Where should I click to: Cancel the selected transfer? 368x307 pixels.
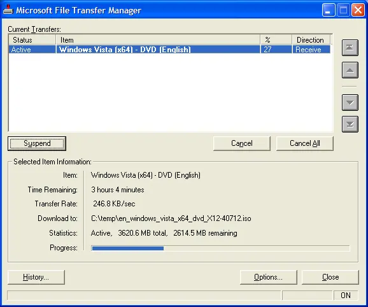click(242, 143)
